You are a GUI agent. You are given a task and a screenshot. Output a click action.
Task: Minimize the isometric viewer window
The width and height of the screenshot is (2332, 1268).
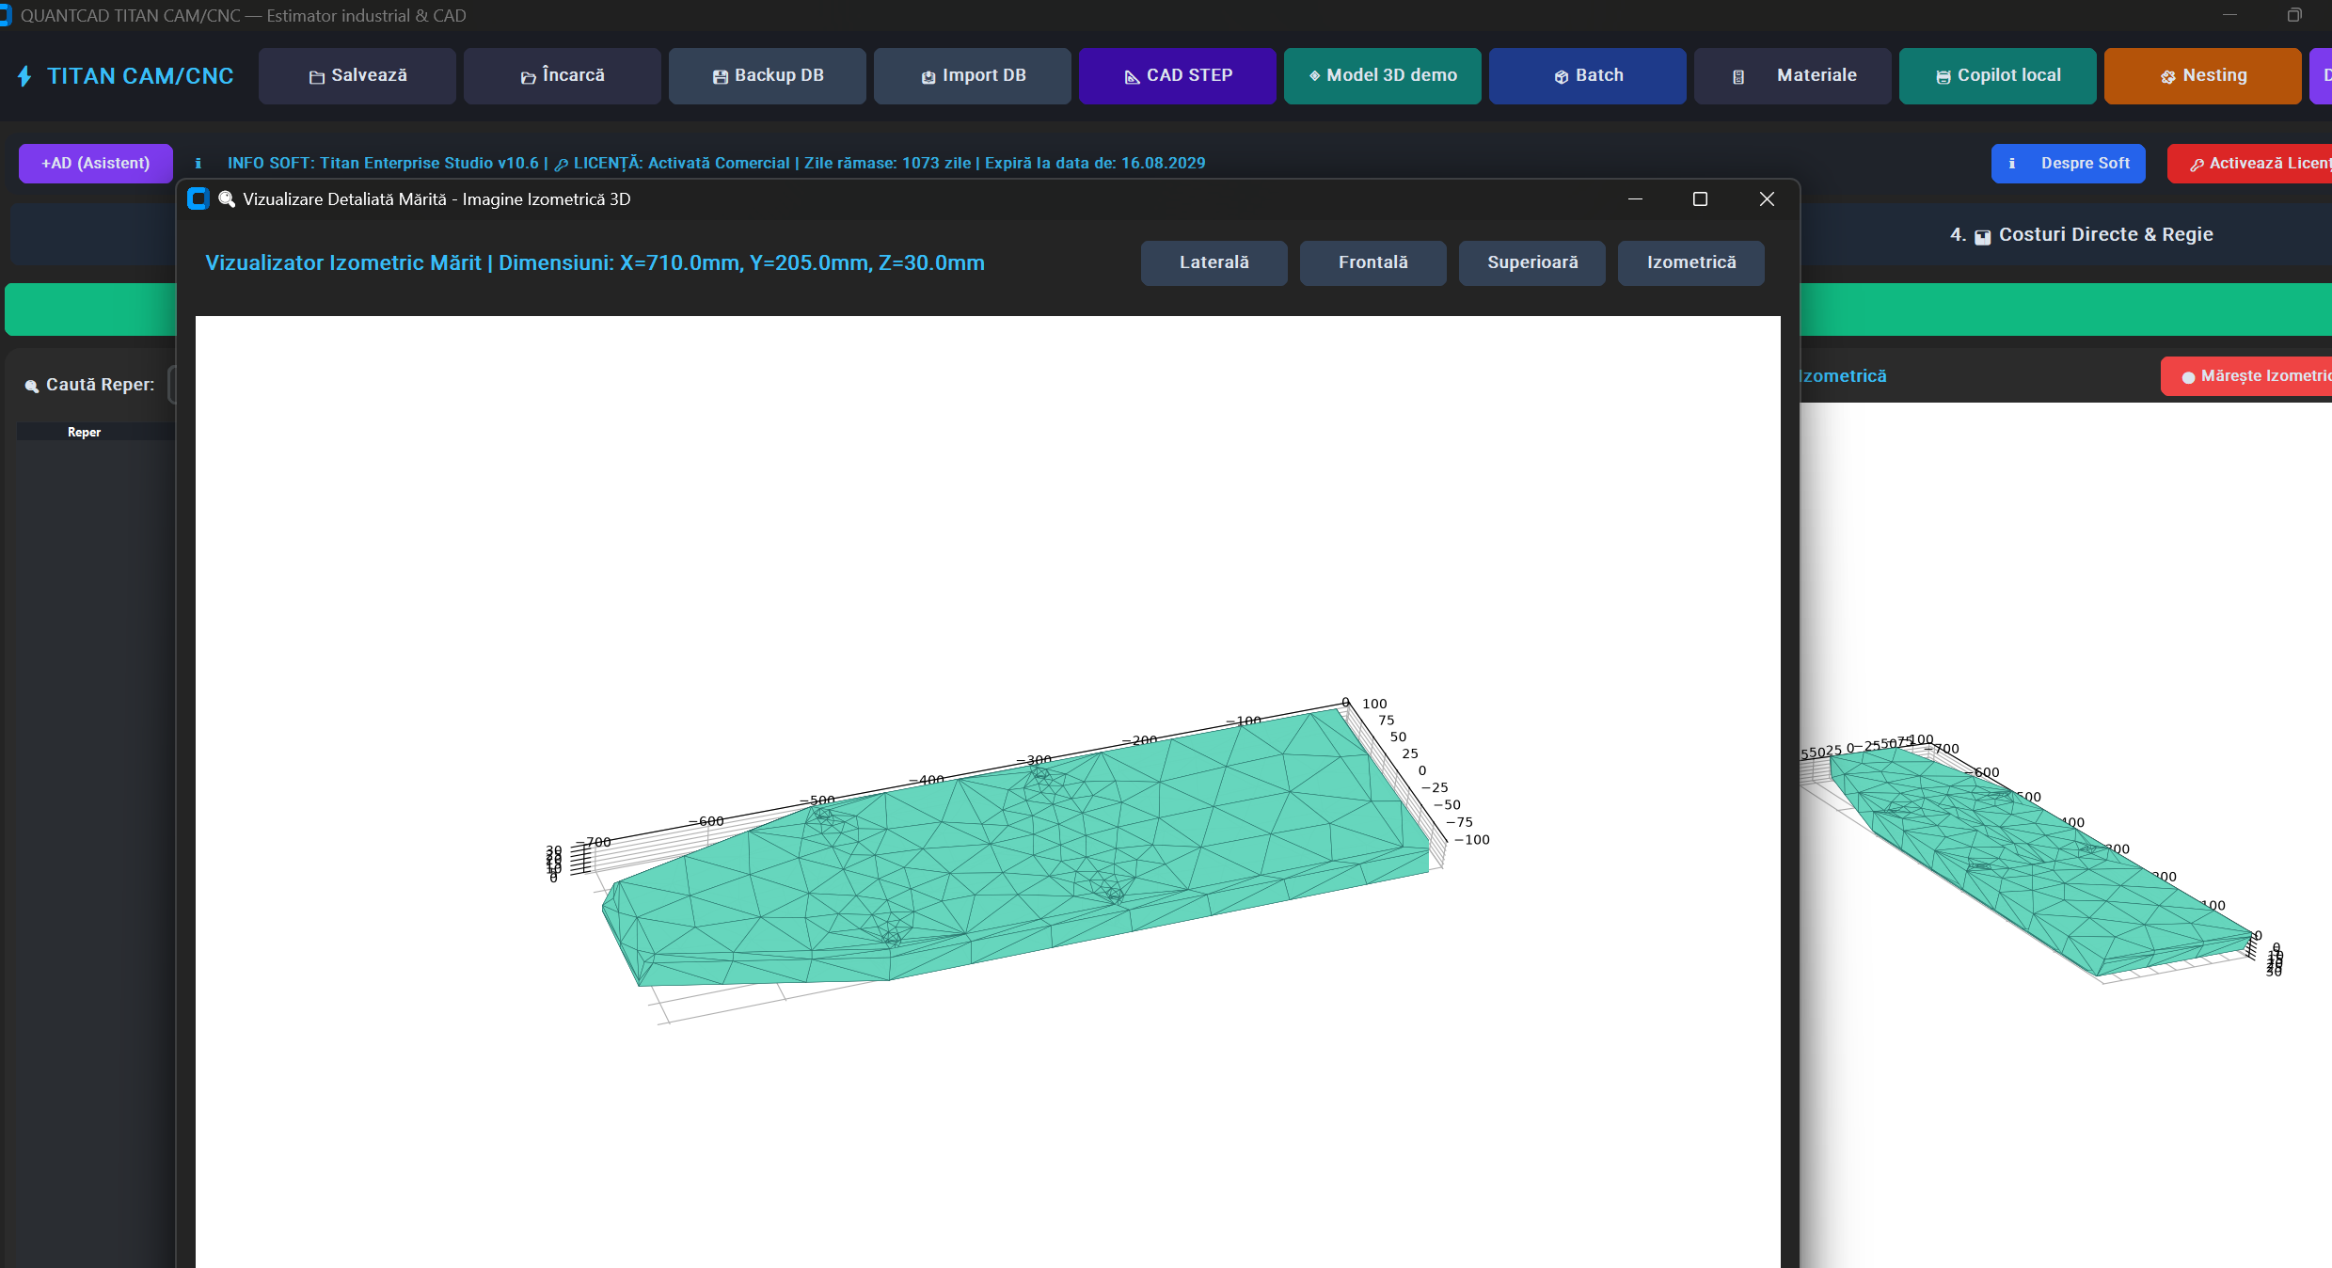[1635, 199]
